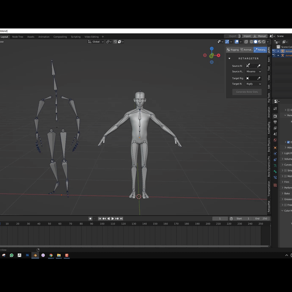The image size is (292, 292).
Task: Open the Tool properties tab icon
Action: [275, 108]
